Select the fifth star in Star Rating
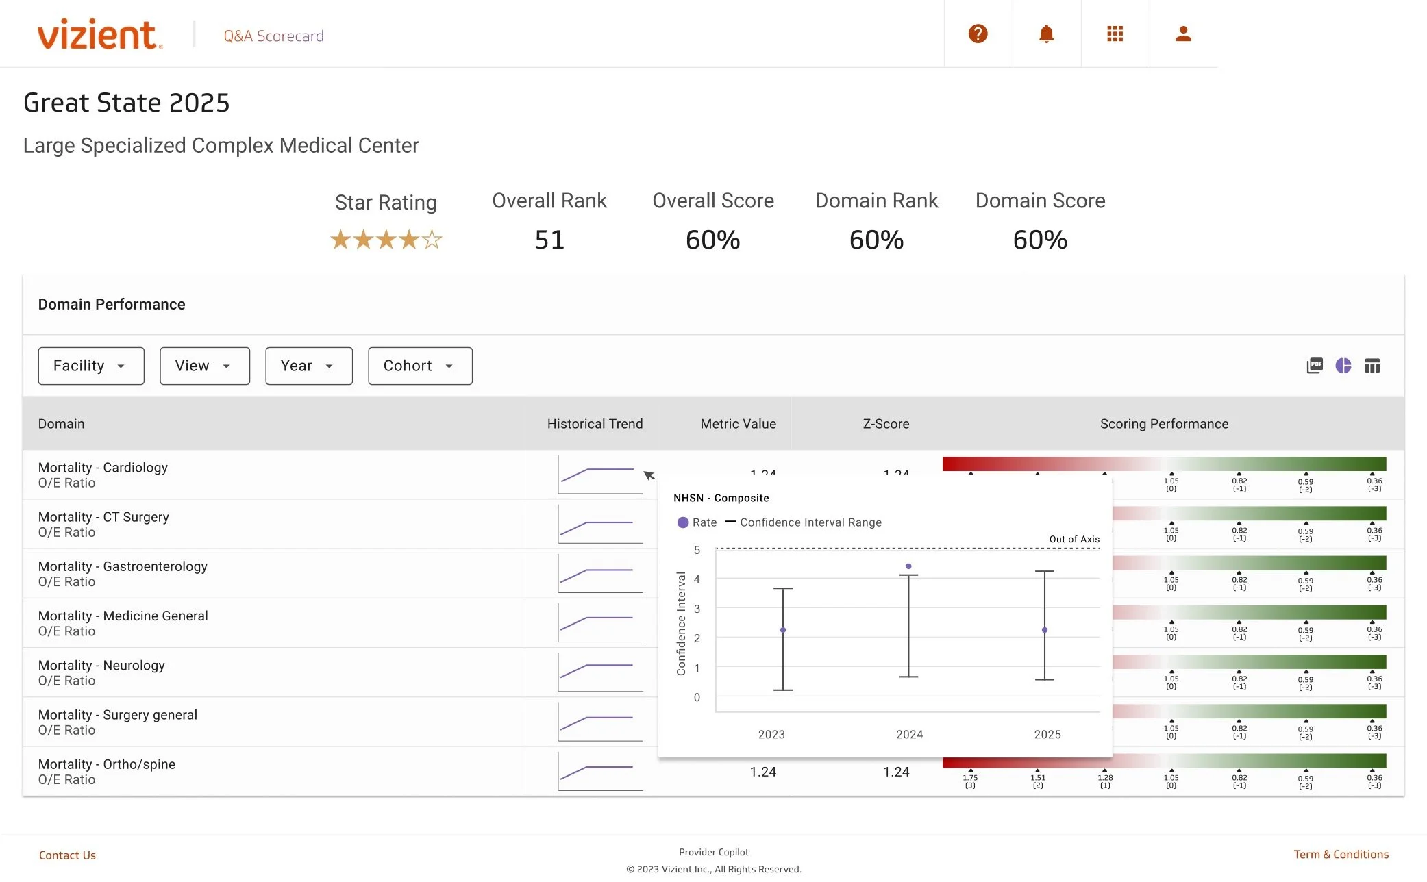 click(x=433, y=239)
